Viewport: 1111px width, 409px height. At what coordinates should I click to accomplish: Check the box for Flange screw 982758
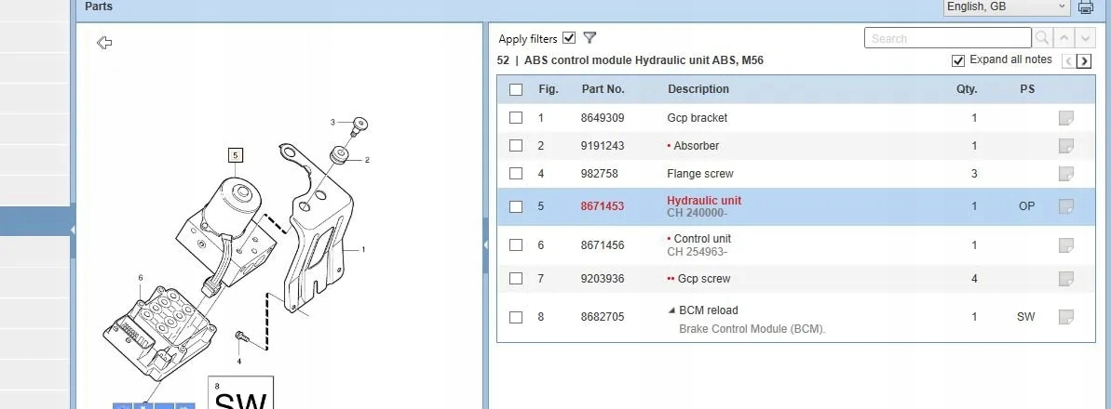[x=516, y=174]
